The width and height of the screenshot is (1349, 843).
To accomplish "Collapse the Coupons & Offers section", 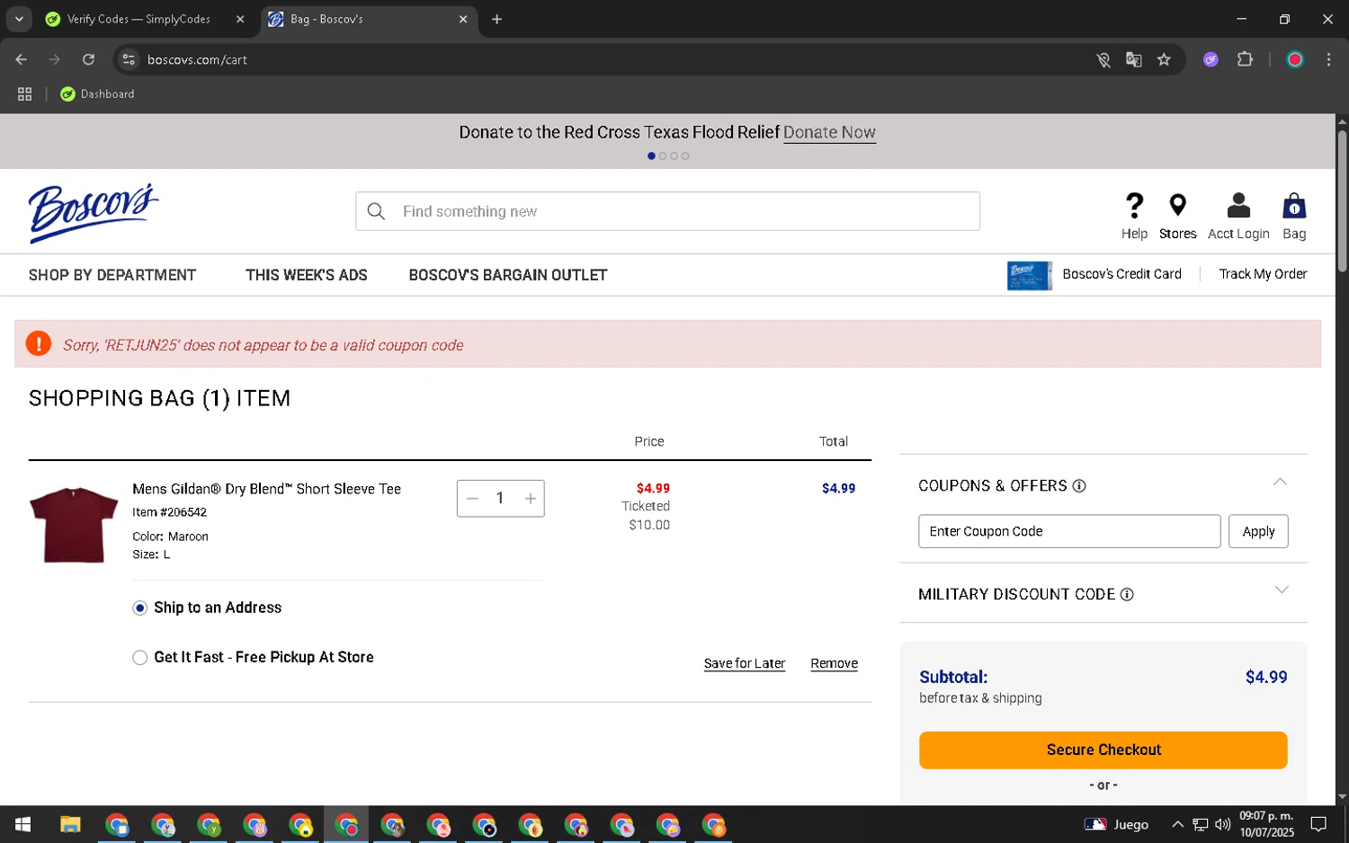I will tap(1280, 483).
